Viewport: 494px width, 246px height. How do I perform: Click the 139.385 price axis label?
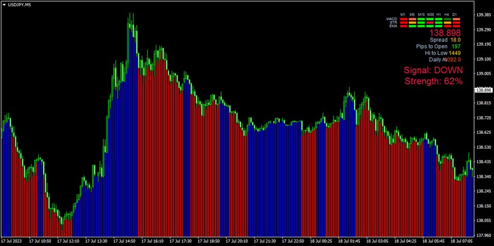(484, 15)
